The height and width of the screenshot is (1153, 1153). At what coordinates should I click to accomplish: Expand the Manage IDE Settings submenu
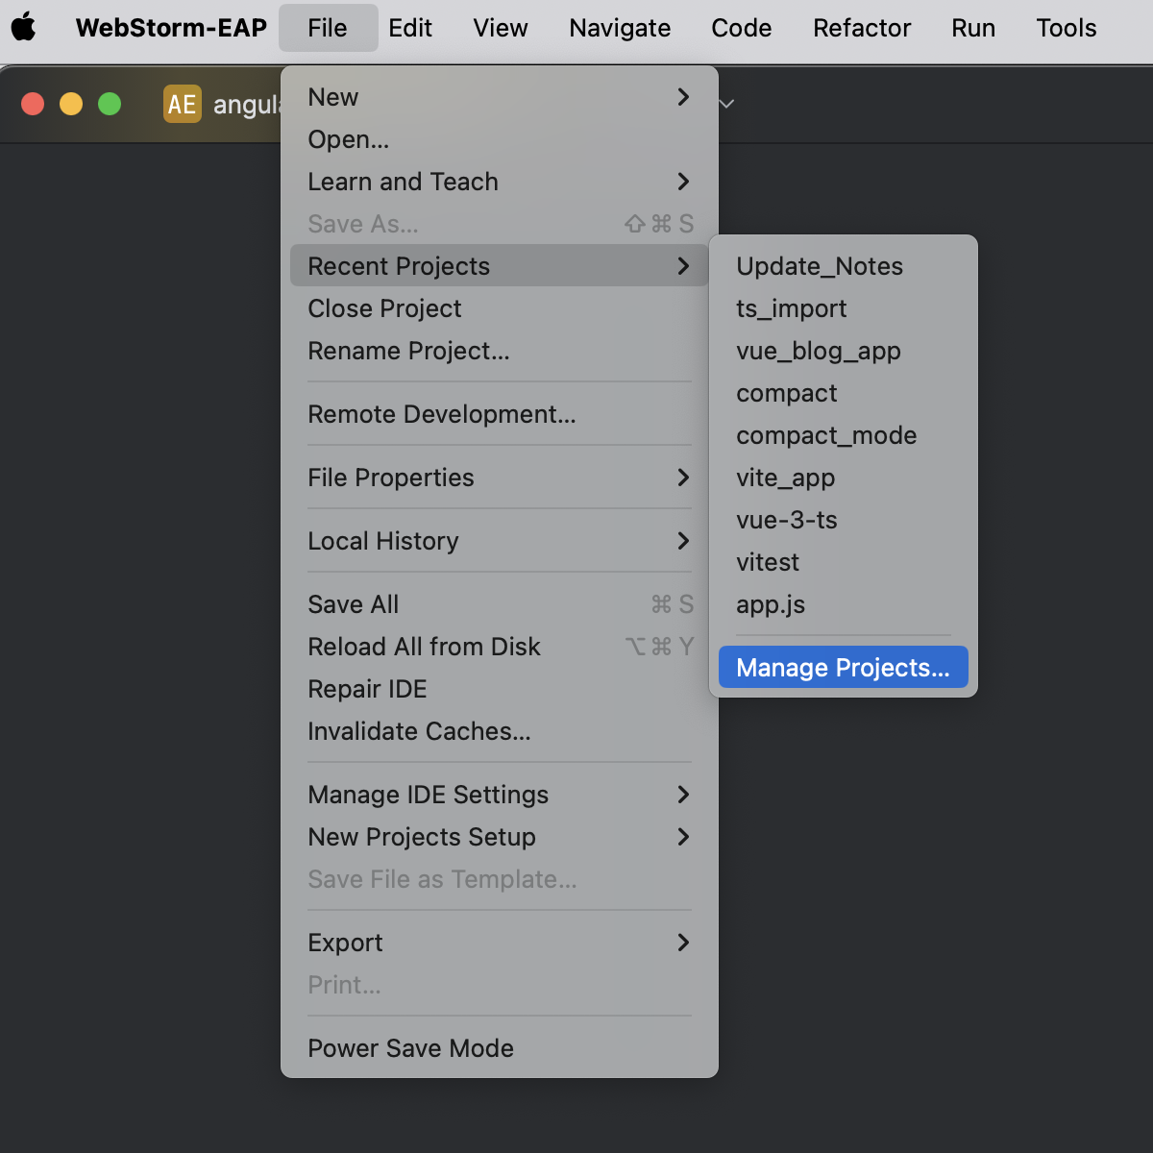(683, 795)
